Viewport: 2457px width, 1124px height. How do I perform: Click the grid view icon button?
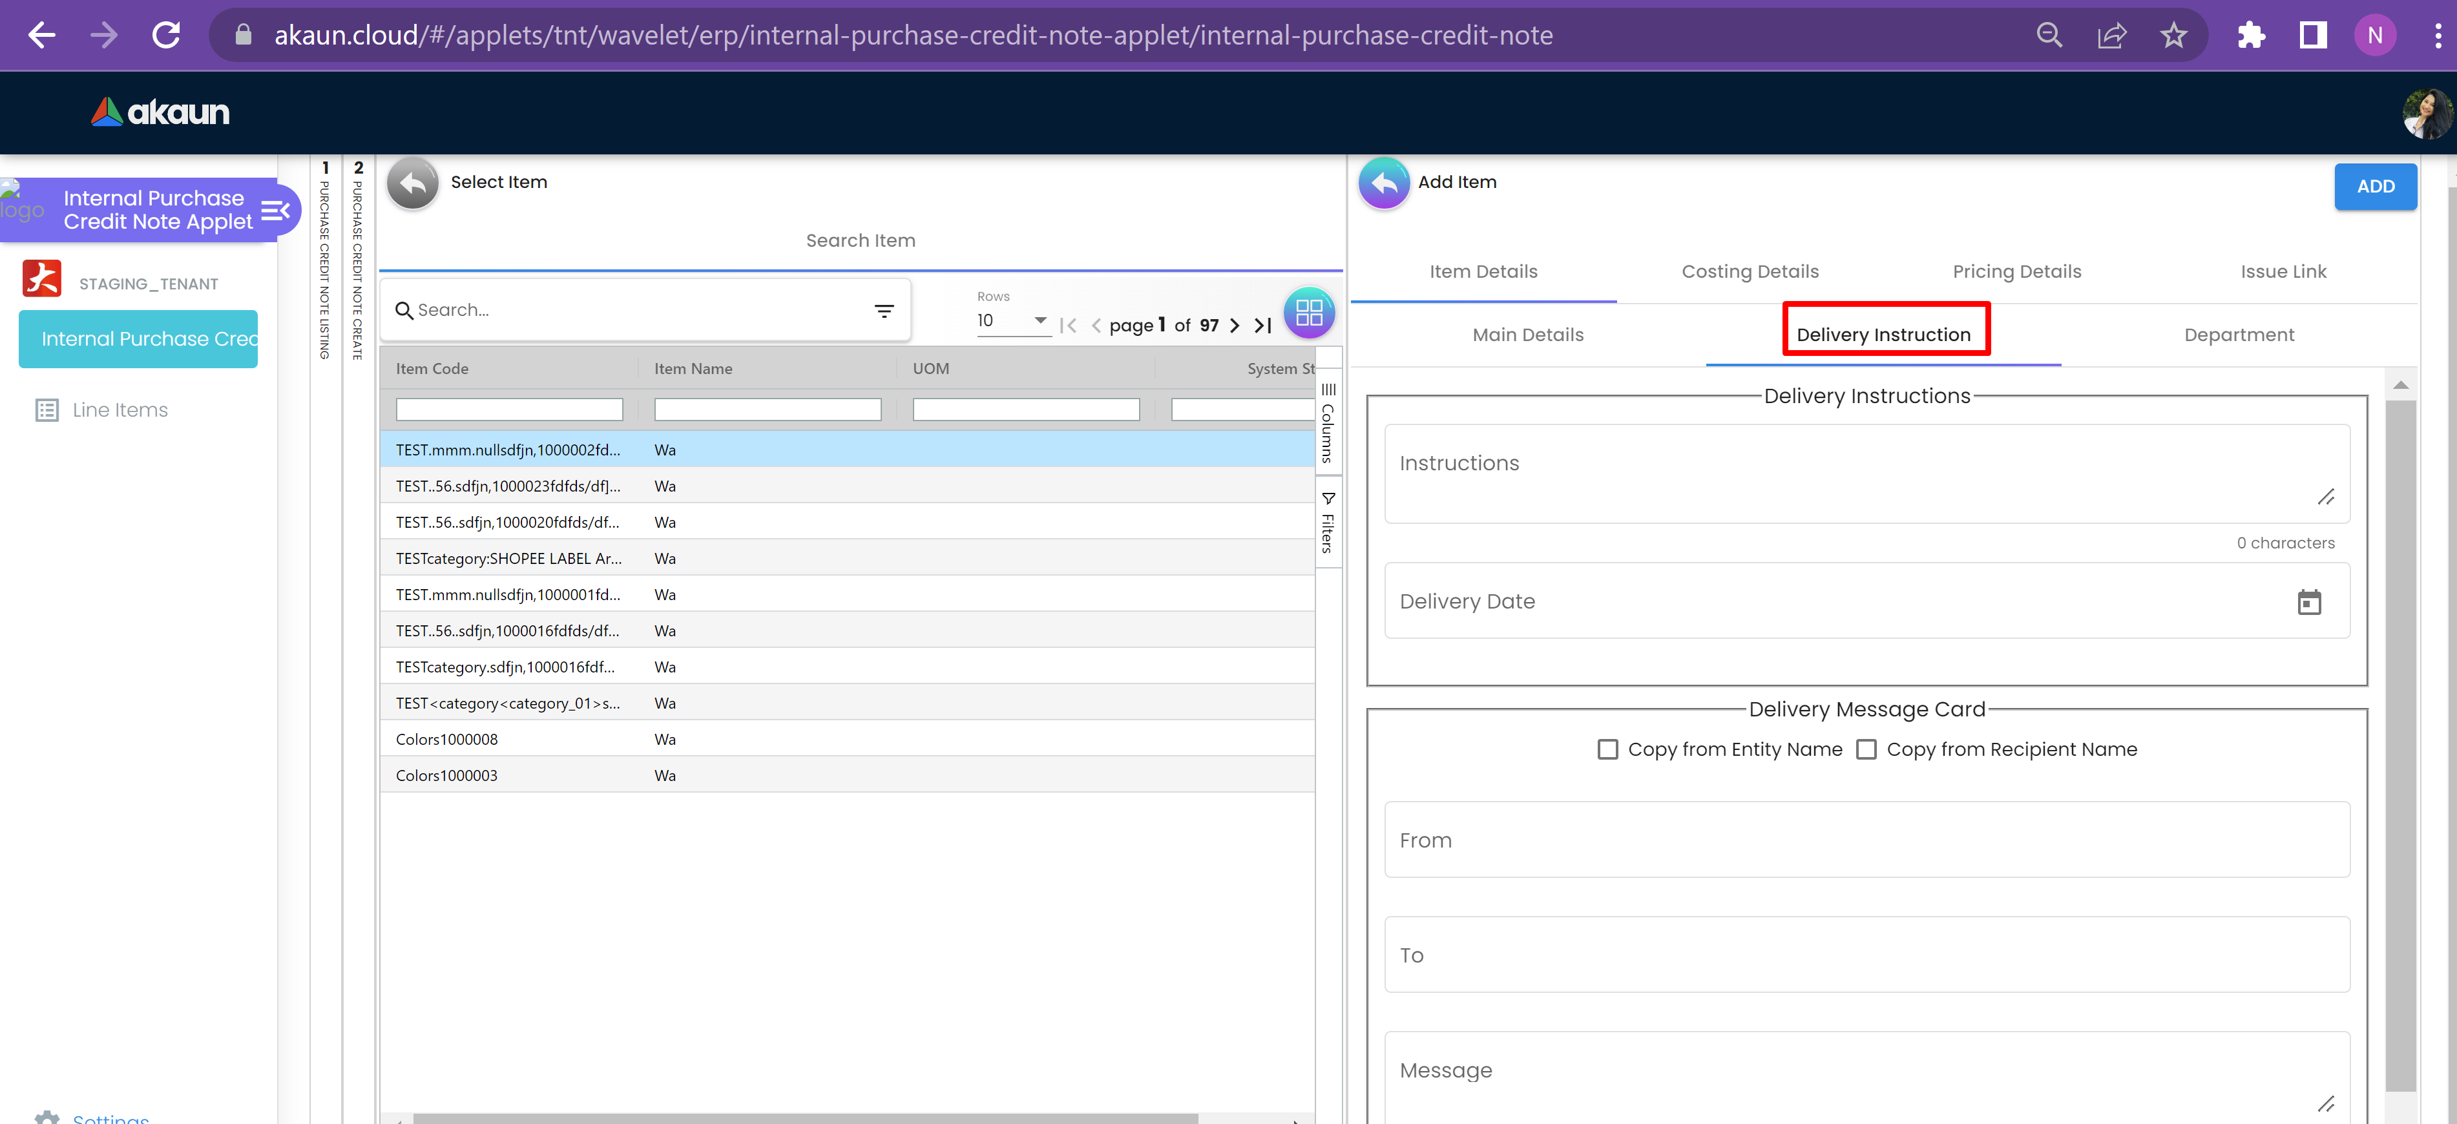pyautogui.click(x=1309, y=313)
